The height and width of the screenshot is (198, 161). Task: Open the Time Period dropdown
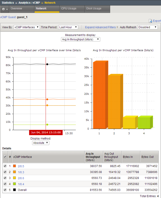tap(68, 27)
